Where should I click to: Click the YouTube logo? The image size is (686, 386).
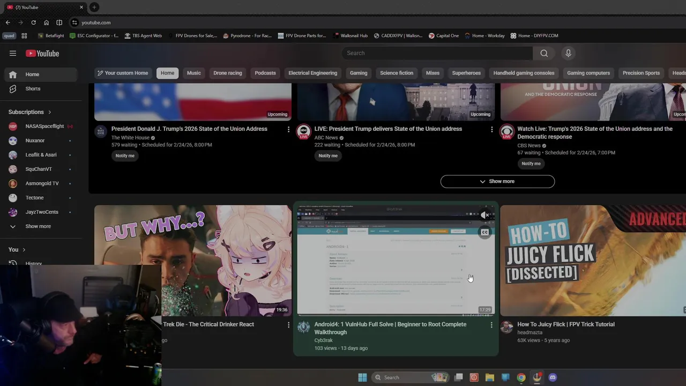click(x=42, y=53)
